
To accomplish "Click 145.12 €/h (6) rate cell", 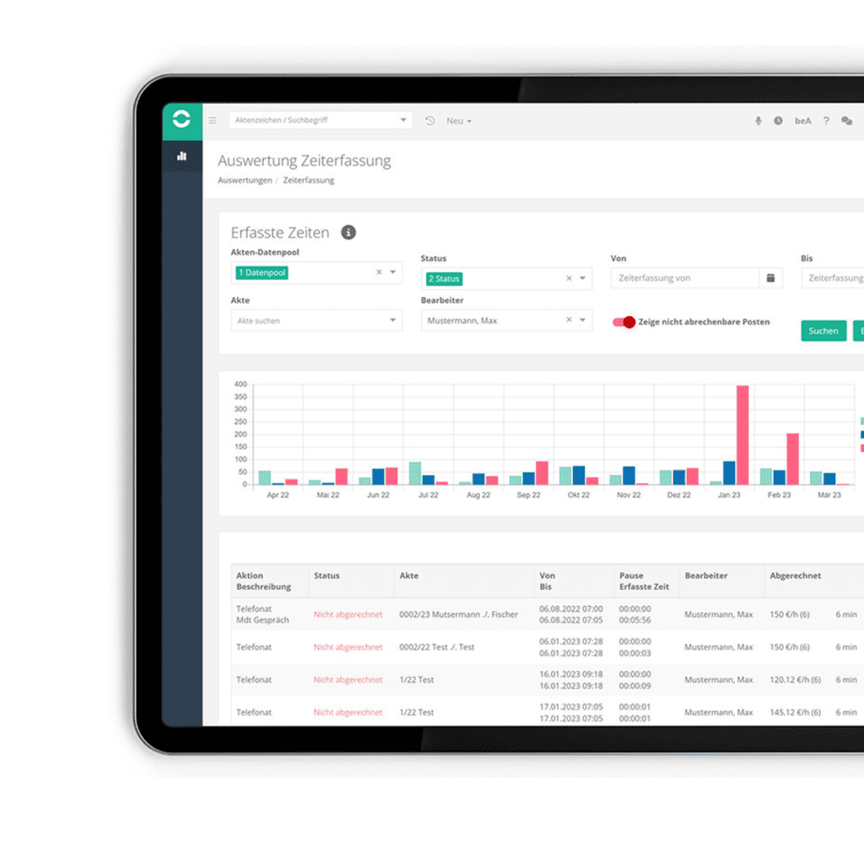I will (x=795, y=712).
